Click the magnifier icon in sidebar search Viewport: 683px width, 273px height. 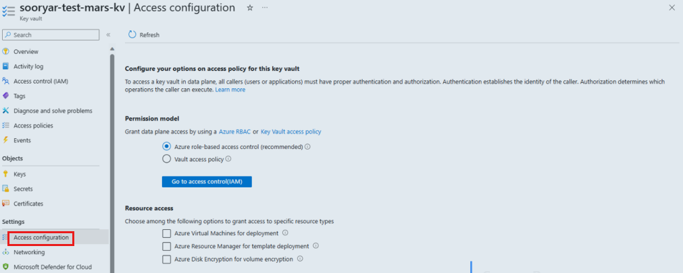8,35
